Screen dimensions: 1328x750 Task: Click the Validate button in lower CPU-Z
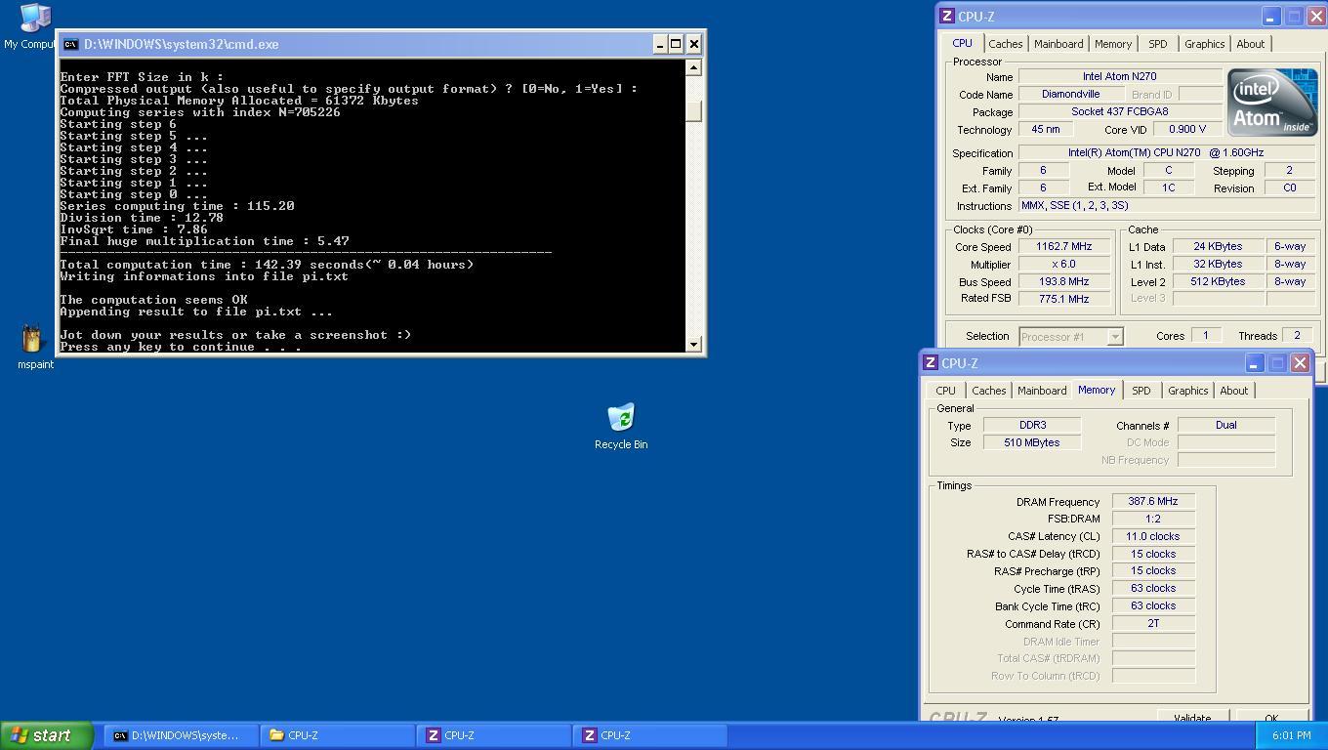tap(1191, 716)
